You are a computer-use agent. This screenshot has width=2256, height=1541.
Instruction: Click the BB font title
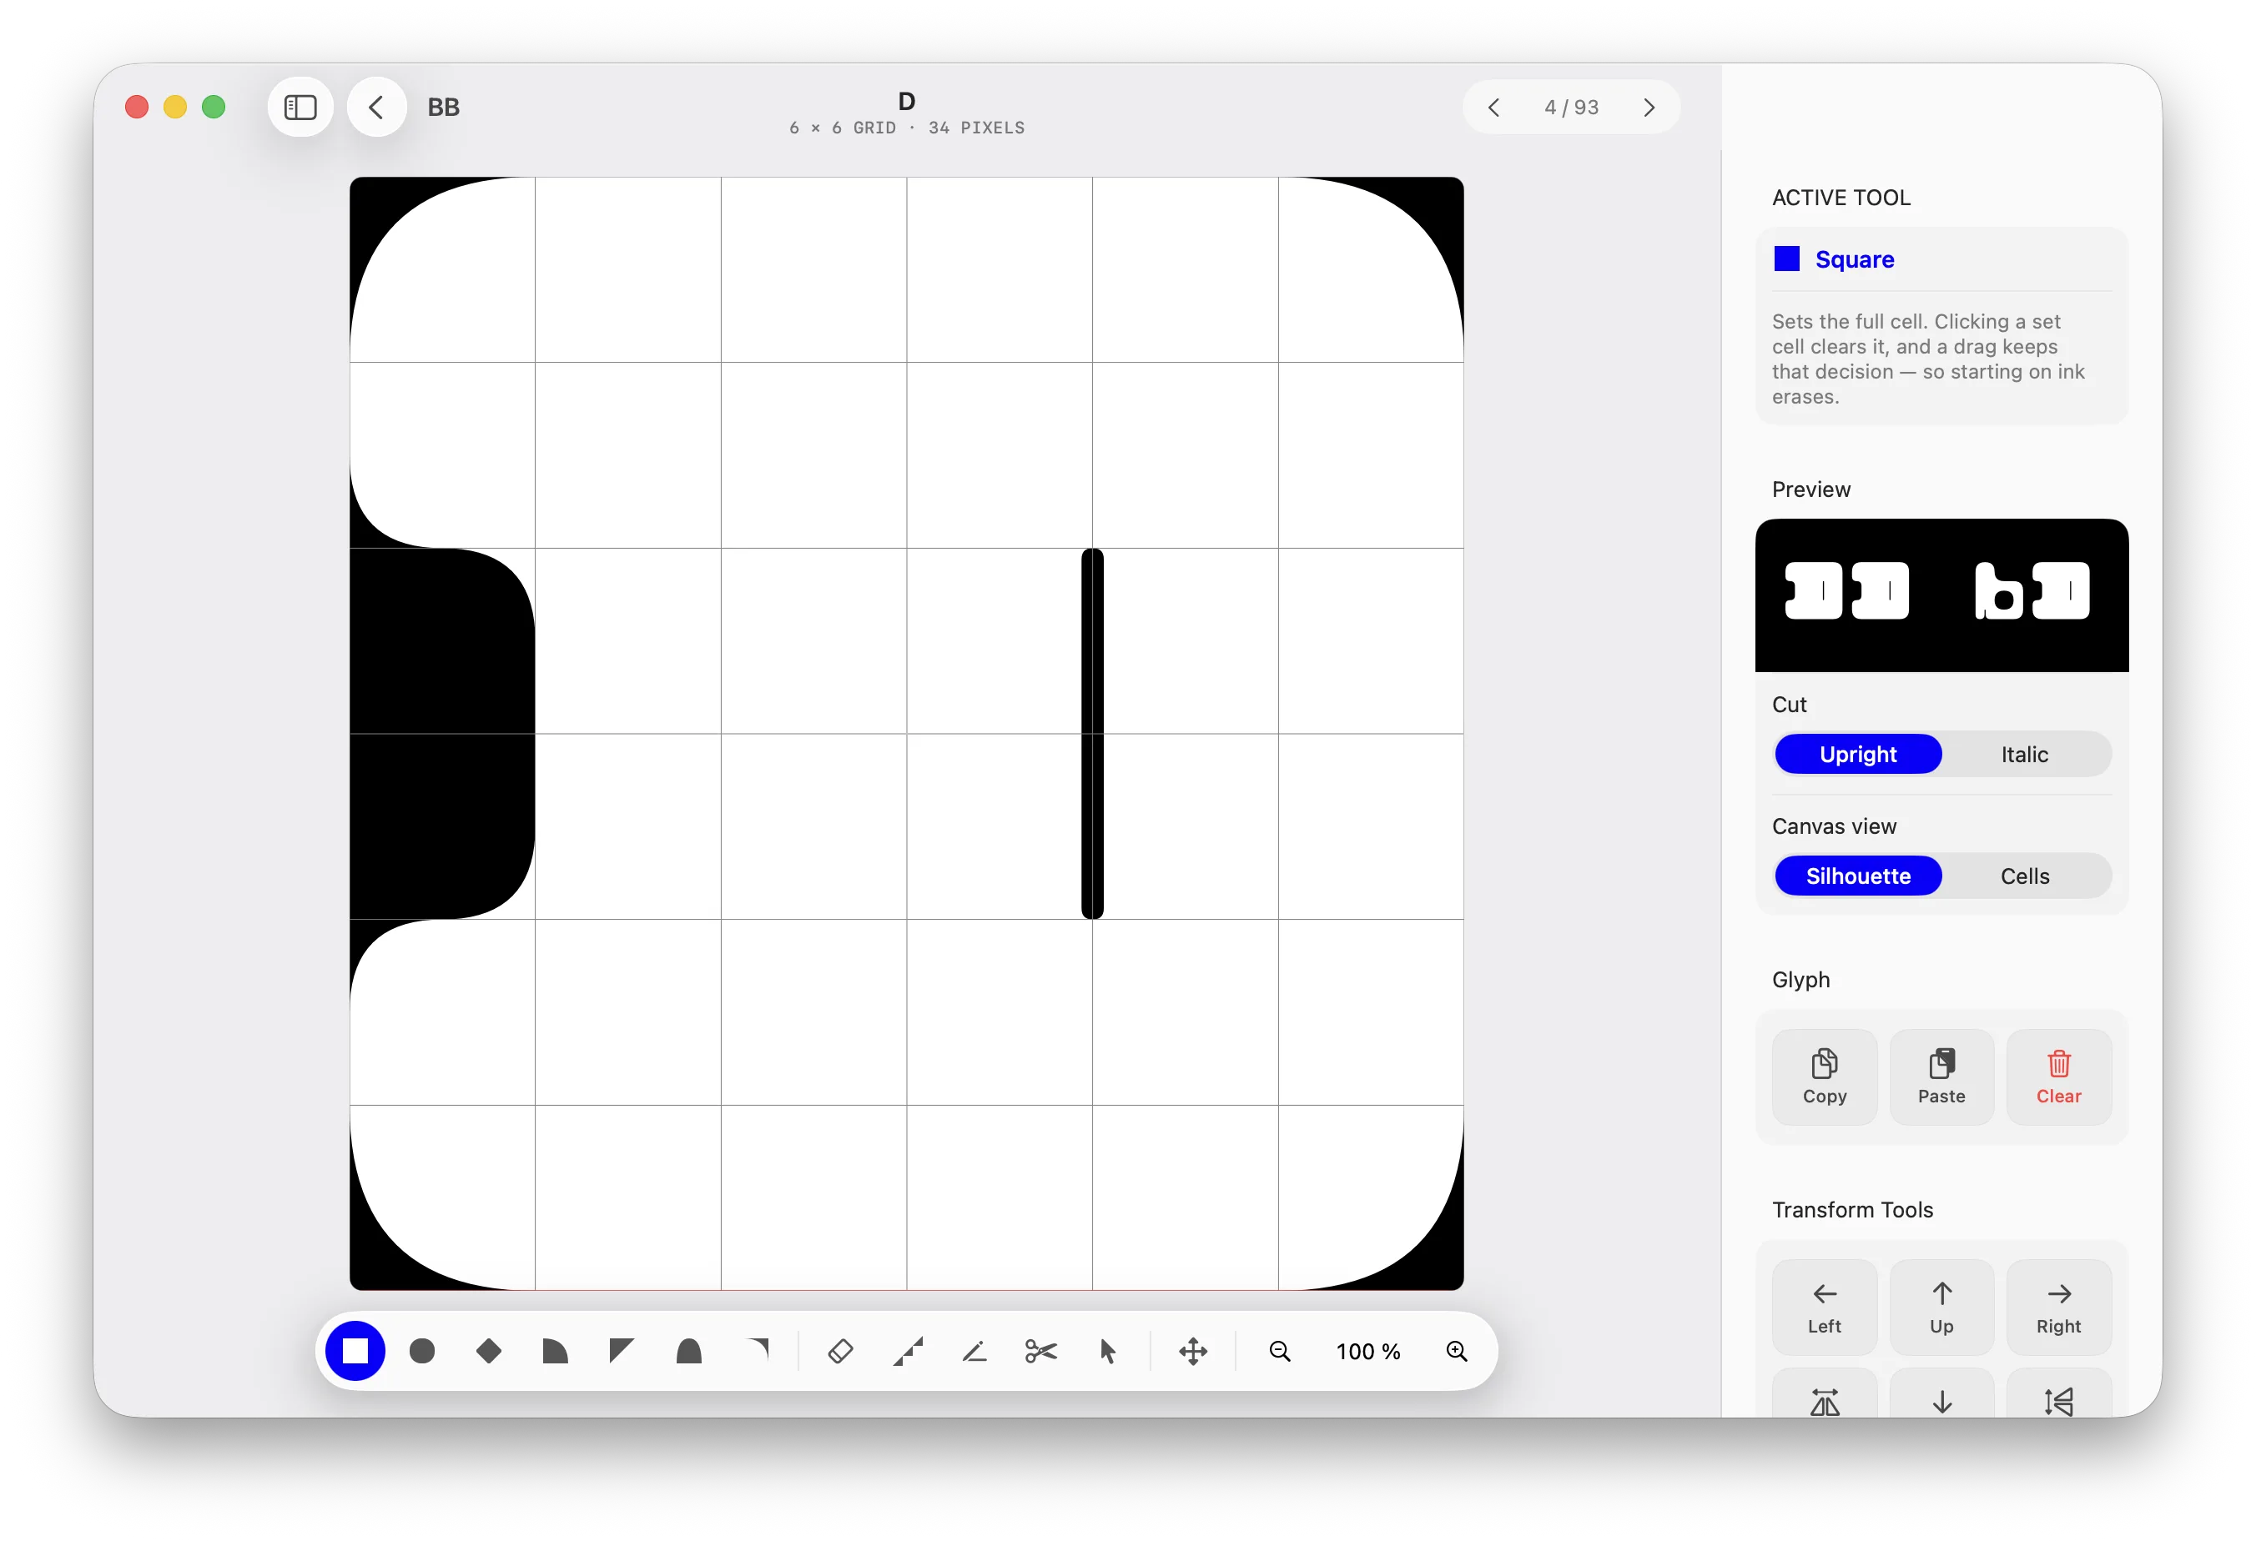444,107
